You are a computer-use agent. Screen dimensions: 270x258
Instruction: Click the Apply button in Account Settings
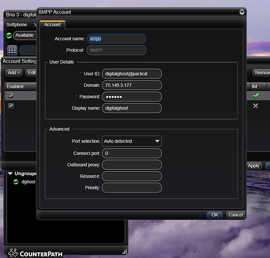coord(254,166)
